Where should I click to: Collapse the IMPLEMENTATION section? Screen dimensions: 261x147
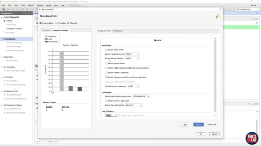(2, 91)
